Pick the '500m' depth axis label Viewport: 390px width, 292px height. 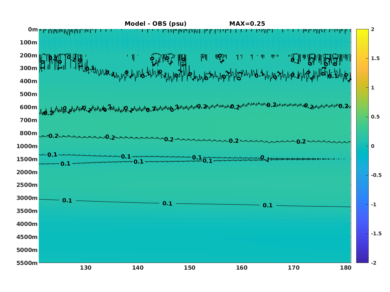29,94
